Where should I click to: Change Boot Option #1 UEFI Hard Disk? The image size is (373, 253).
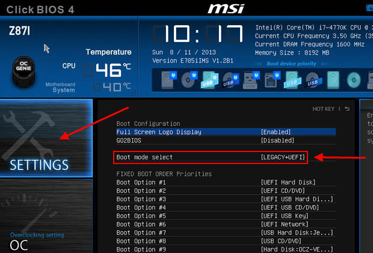click(x=226, y=182)
